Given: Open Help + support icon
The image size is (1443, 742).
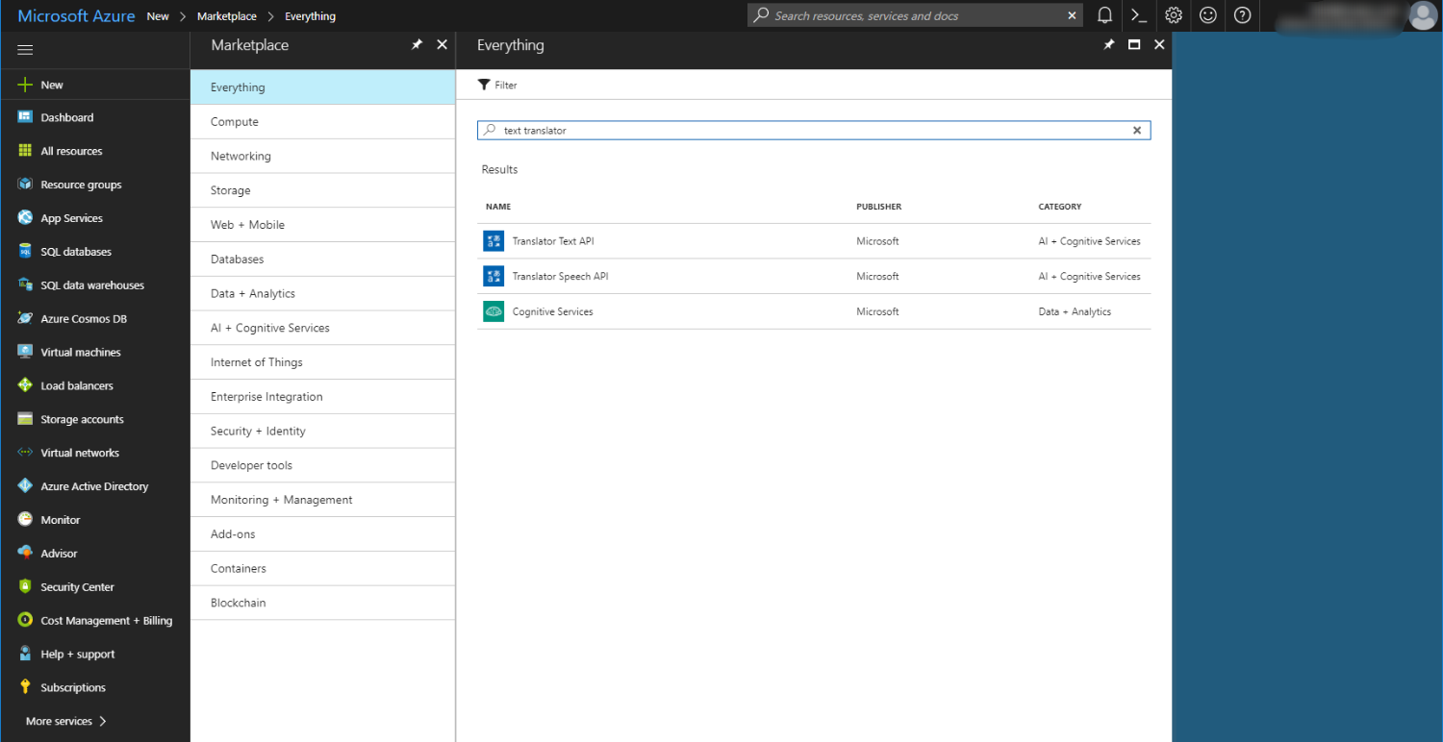Looking at the screenshot, I should coord(25,655).
